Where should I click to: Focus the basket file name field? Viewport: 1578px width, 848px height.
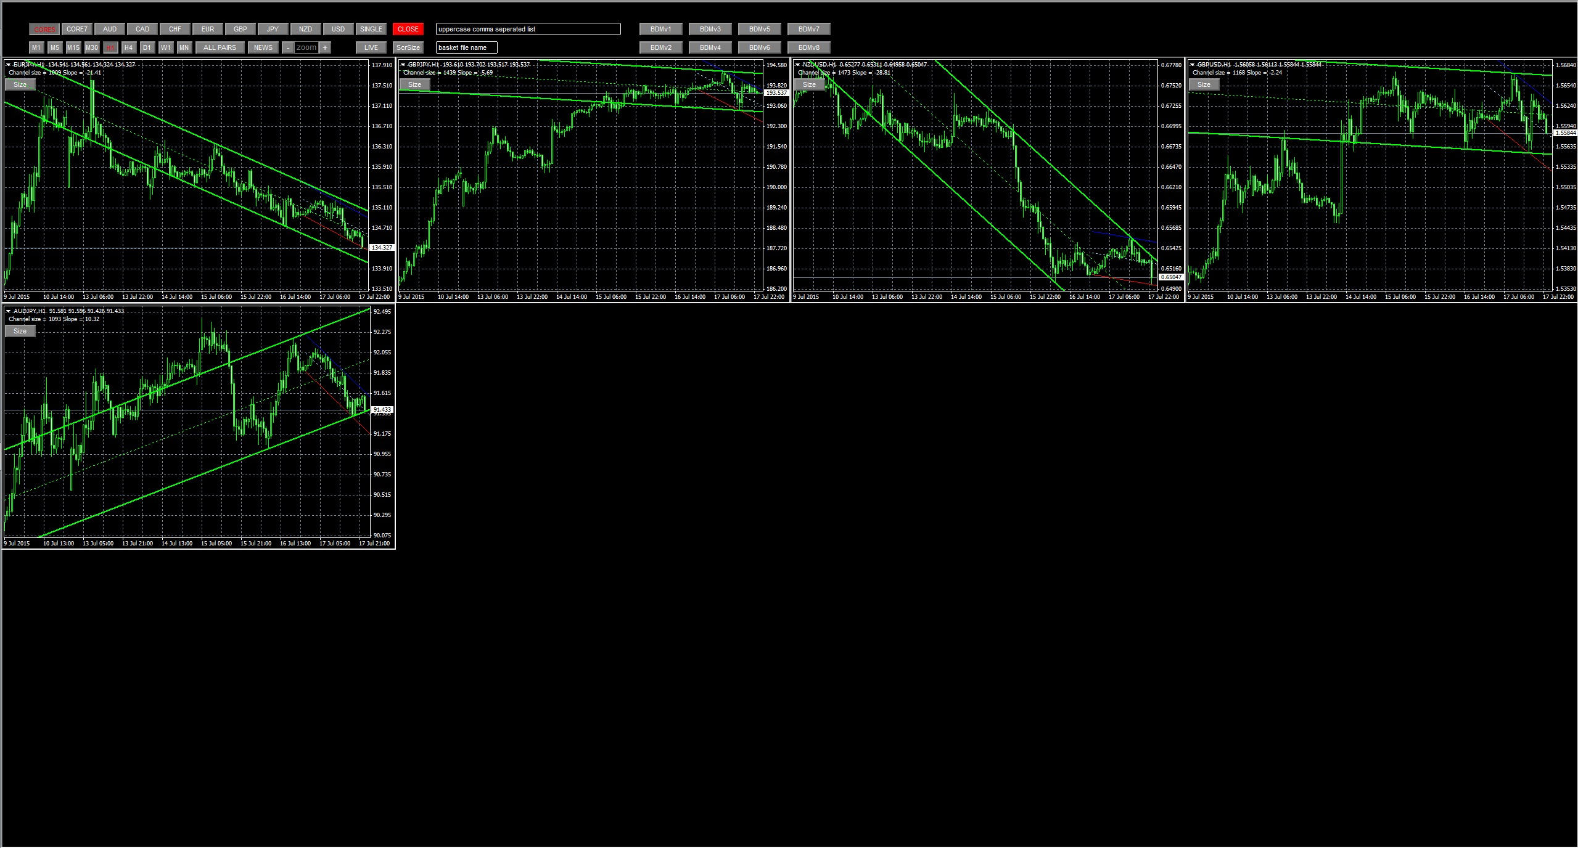[467, 47]
